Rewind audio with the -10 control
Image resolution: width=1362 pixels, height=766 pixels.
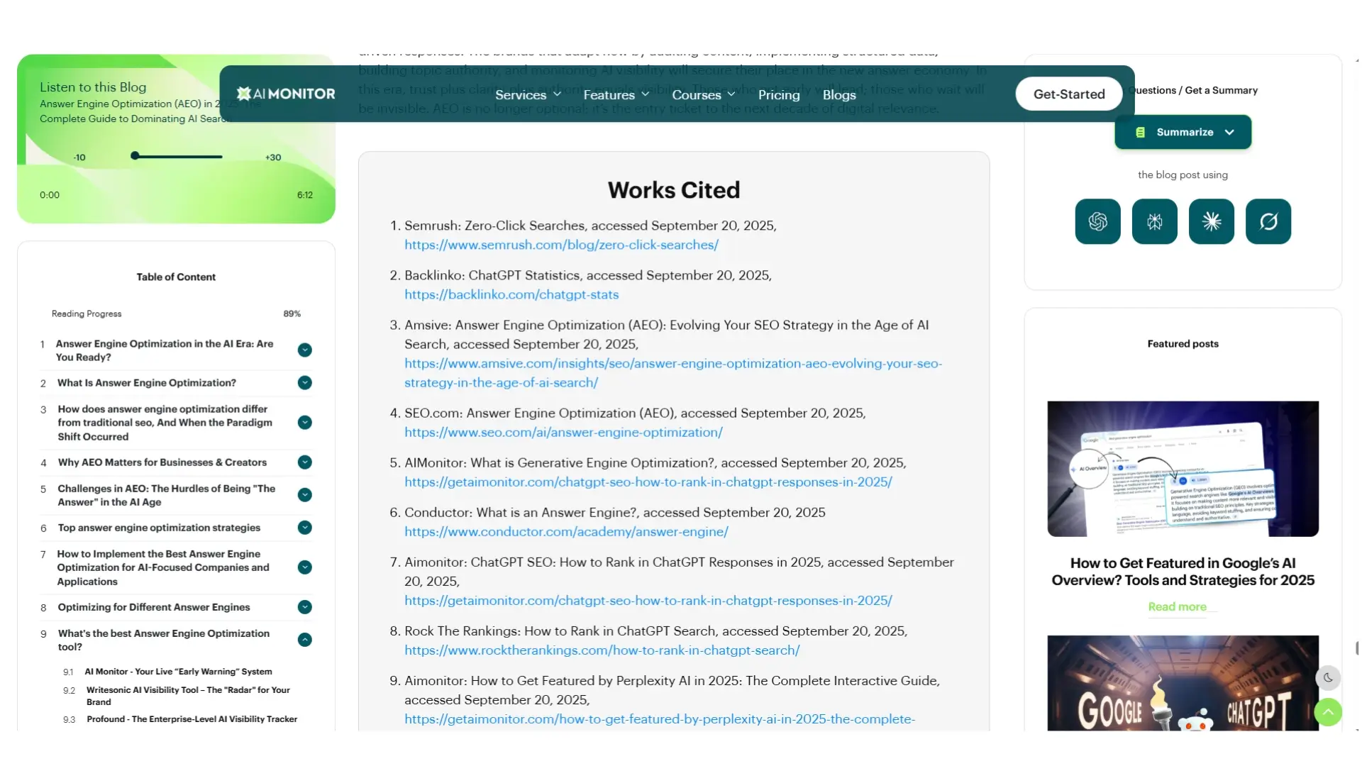click(79, 157)
